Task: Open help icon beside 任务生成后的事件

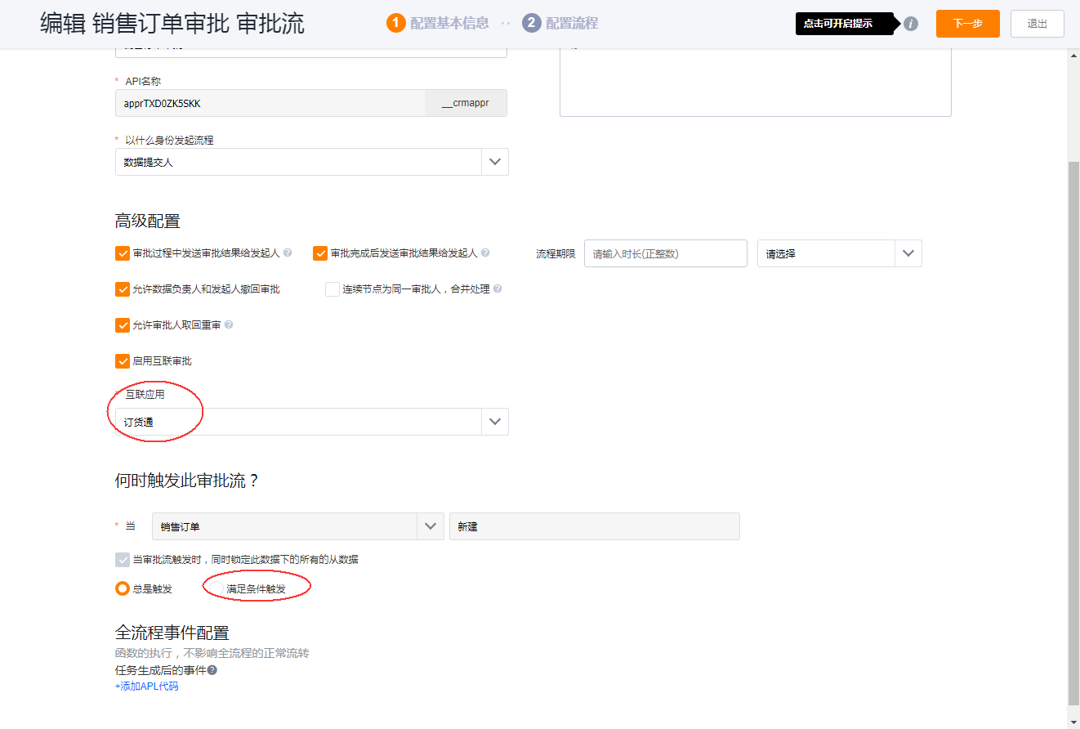Action: click(212, 670)
